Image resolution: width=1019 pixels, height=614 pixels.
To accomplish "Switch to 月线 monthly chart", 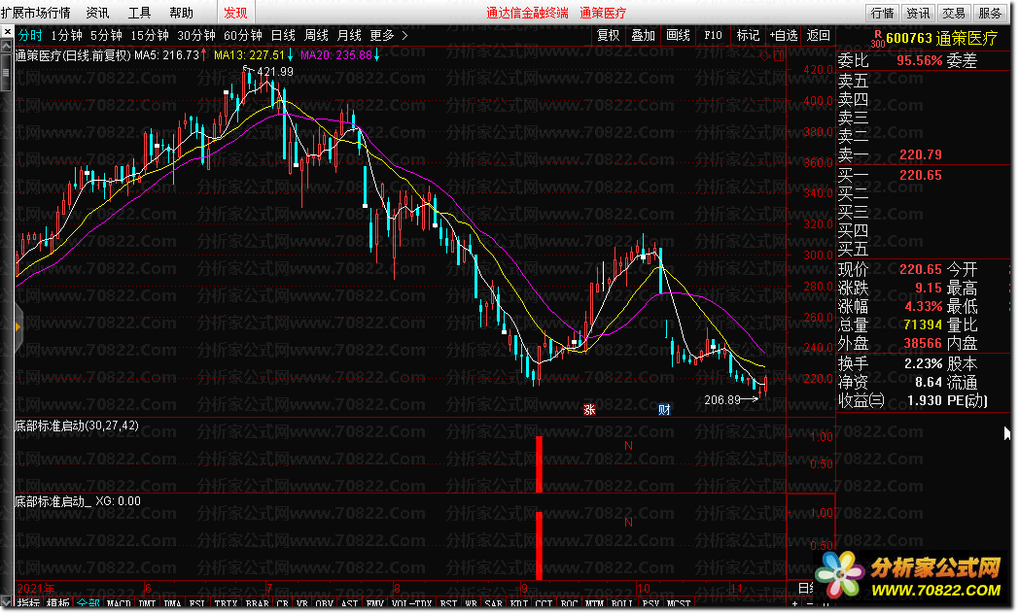I will (350, 35).
